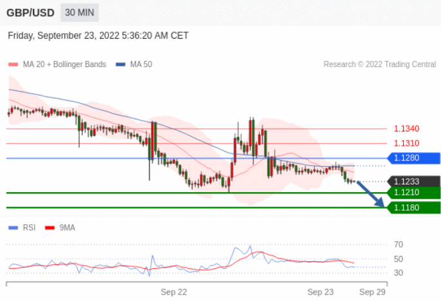Click the MA 20 + Bollinger Bands legend swatch
441x301 pixels.
coord(14,64)
